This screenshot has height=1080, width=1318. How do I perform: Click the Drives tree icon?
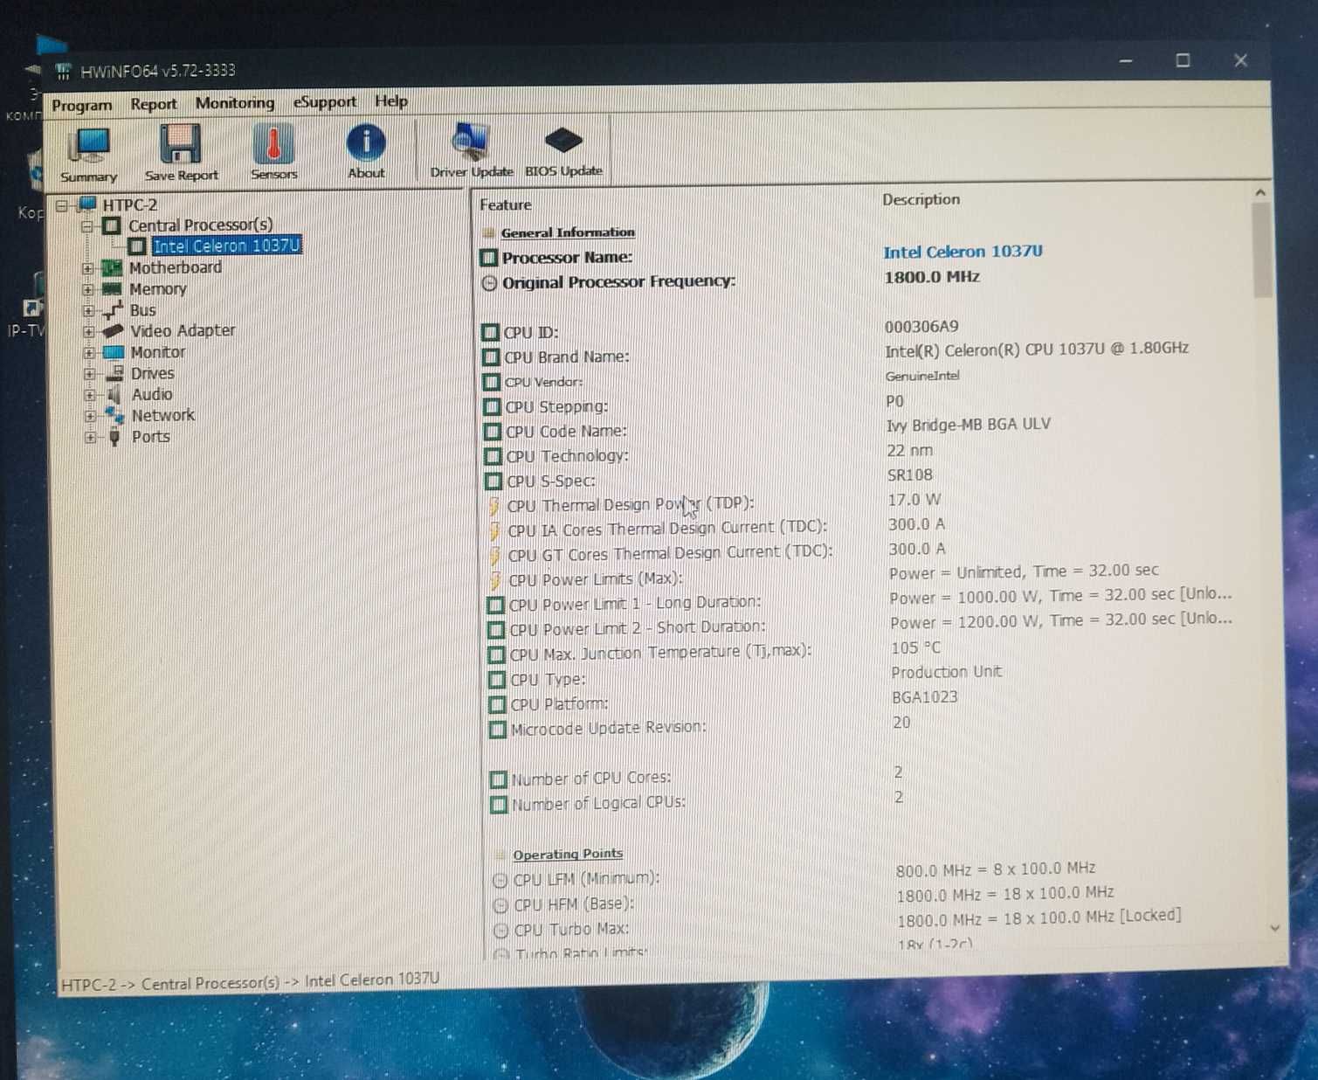click(x=114, y=373)
